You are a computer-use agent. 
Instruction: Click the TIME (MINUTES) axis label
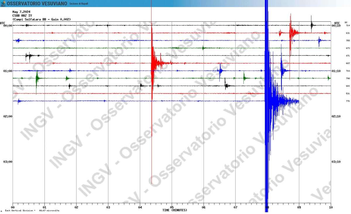(175, 210)
